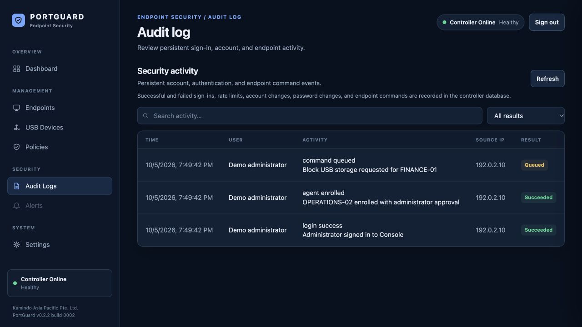
Task: Click the Dashboard grid icon
Action: click(16, 69)
